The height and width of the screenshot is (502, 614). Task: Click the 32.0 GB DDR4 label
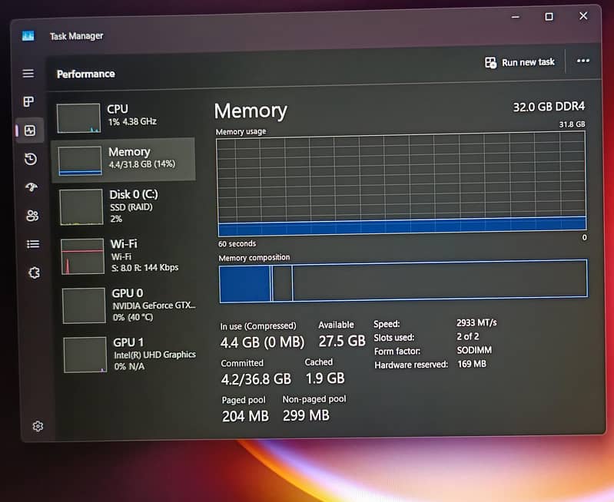pyautogui.click(x=549, y=107)
